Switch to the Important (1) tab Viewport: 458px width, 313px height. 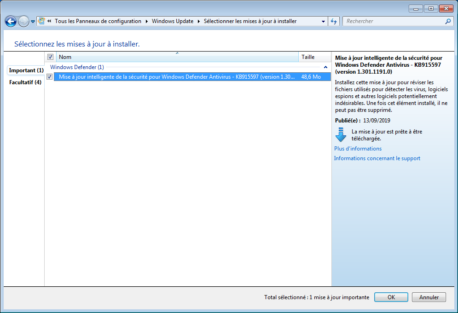[26, 70]
